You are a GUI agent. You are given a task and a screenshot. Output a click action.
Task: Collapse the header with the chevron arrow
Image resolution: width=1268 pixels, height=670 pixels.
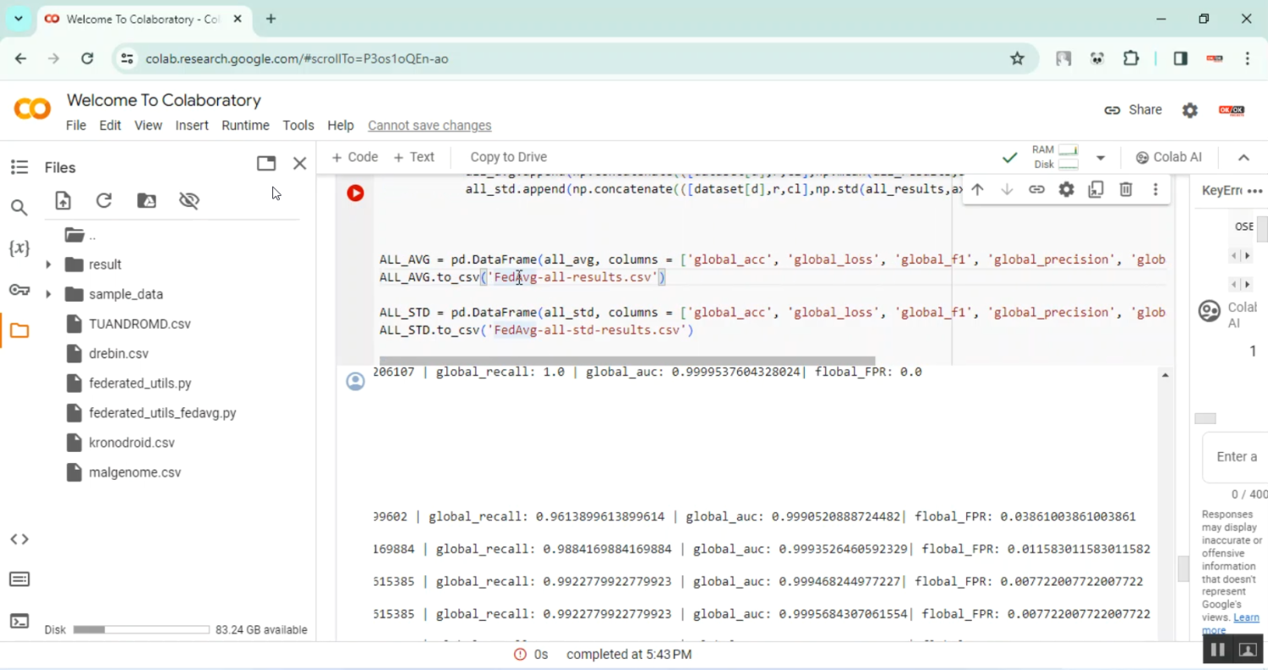1243,157
